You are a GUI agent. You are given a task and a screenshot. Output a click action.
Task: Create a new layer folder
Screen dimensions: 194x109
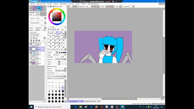(x=36, y=38)
